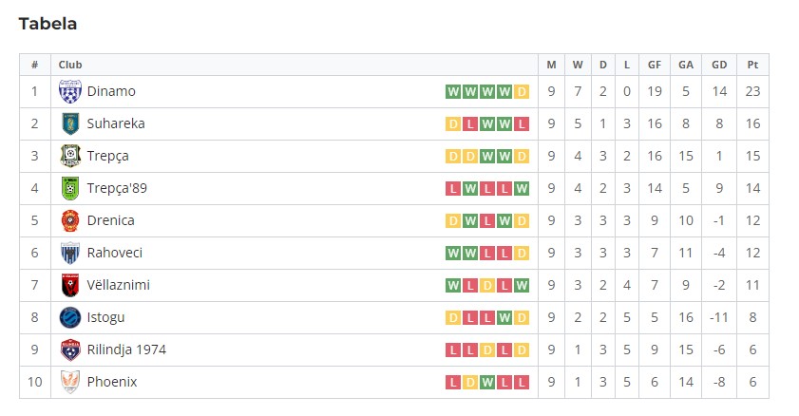Click the GF column header

tap(655, 65)
